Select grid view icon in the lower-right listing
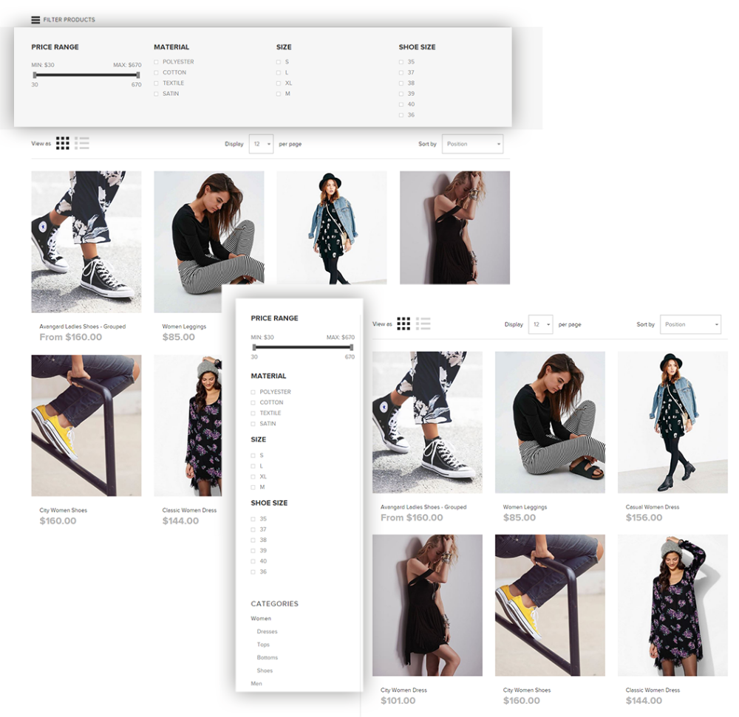 [x=403, y=323]
